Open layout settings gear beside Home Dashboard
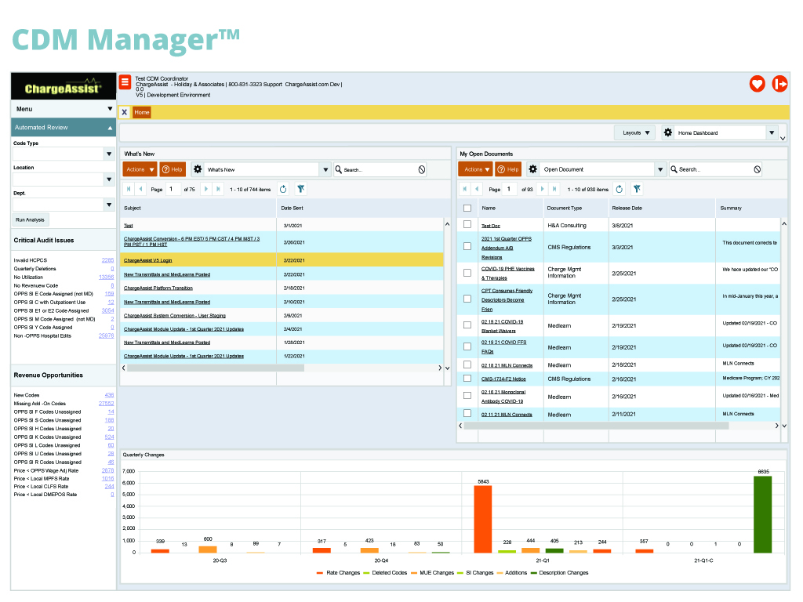This screenshot has height=602, width=803. 668,132
